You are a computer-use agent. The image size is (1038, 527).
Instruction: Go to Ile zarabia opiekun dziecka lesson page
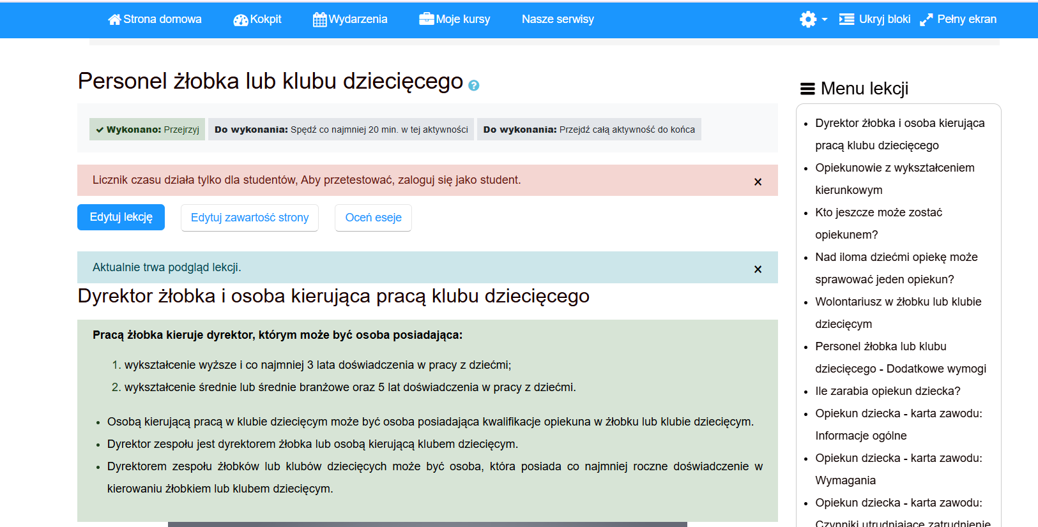(887, 391)
